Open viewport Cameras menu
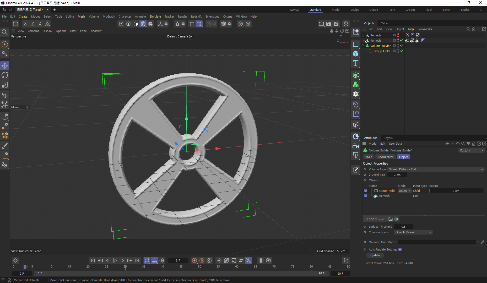This screenshot has height=283, width=487. [33, 31]
